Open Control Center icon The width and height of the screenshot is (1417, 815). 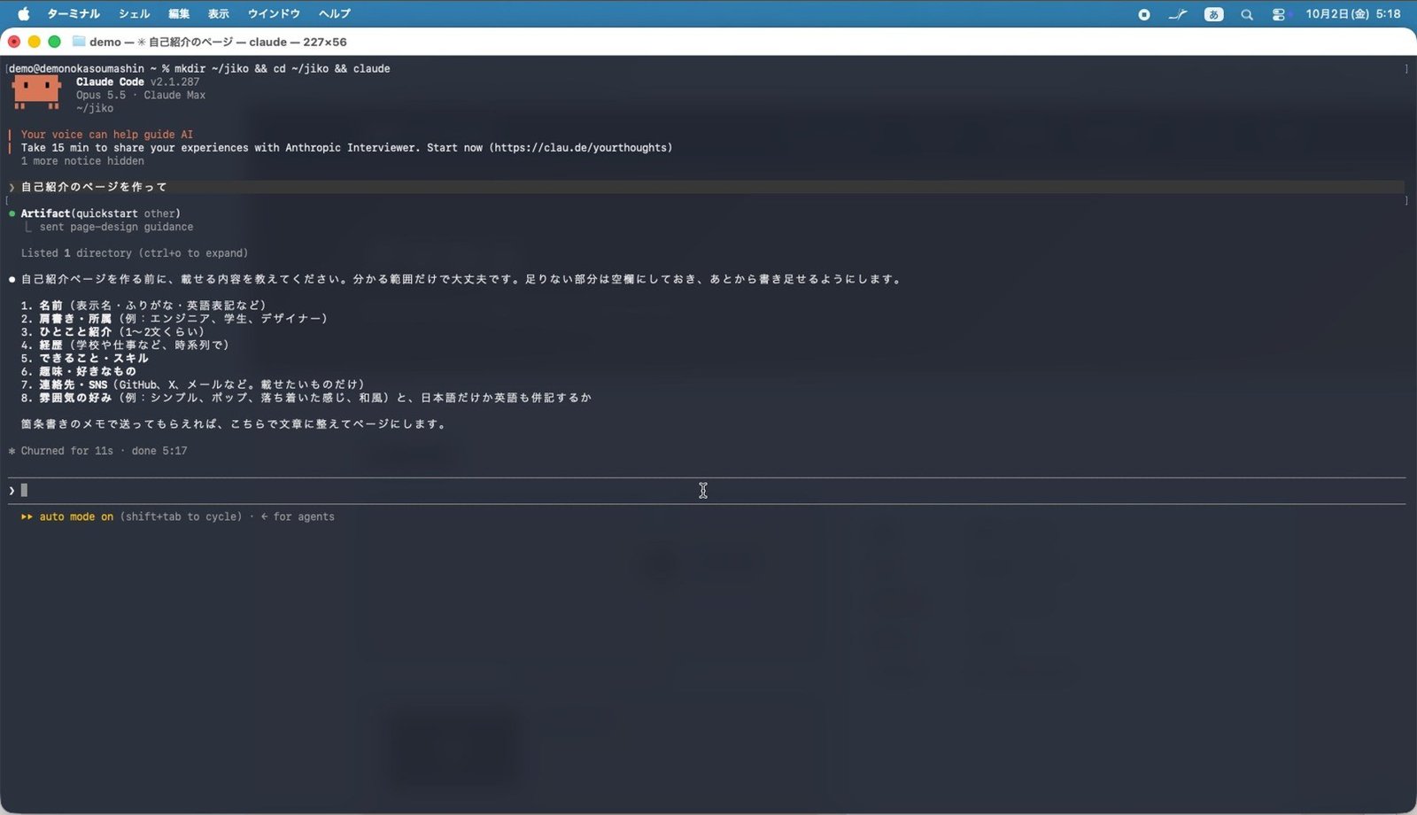[1279, 14]
